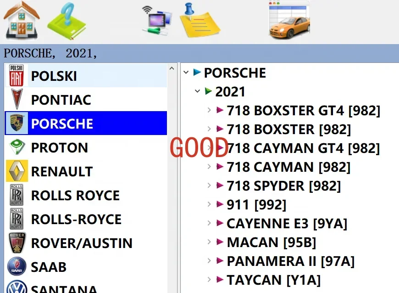399x293 pixels.
Task: Click the Renault yellow diamond logo
Action: 17,171
